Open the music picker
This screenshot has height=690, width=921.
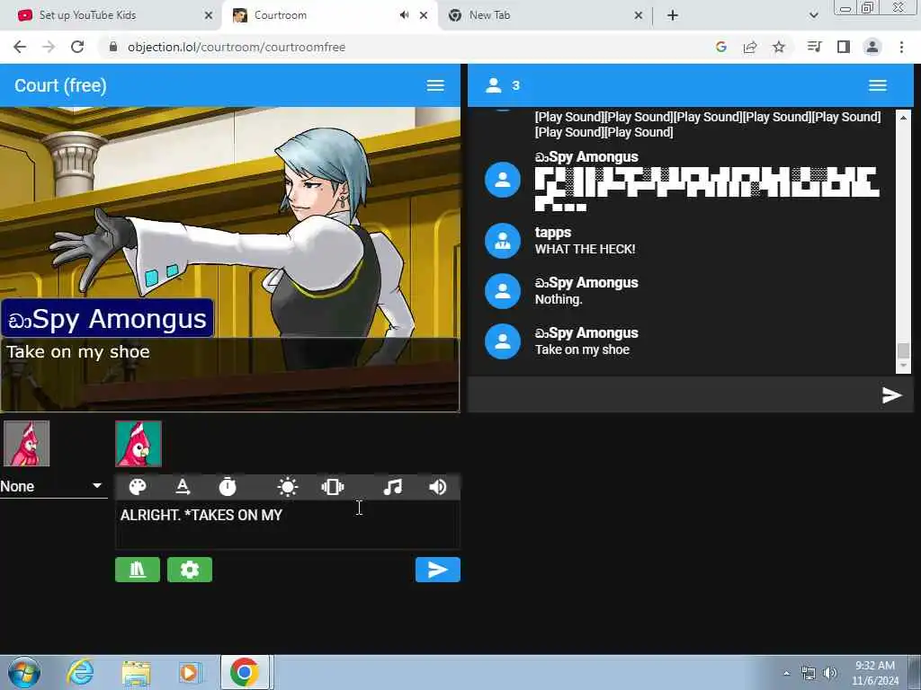[392, 487]
